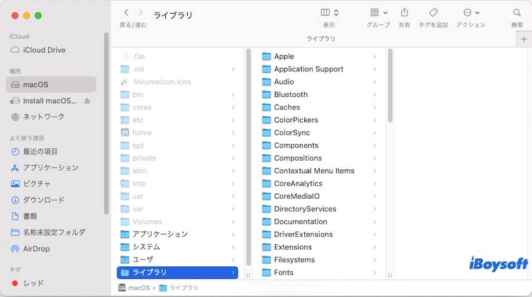532x297 pixels.
Task: Eject the Install macOS volume
Action: 87,101
